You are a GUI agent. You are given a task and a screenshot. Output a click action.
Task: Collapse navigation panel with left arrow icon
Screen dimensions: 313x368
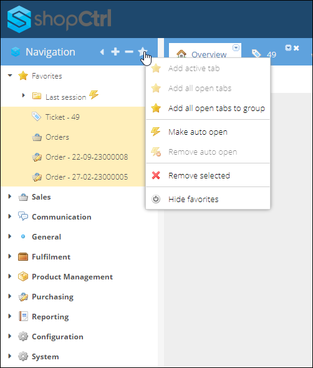click(102, 52)
